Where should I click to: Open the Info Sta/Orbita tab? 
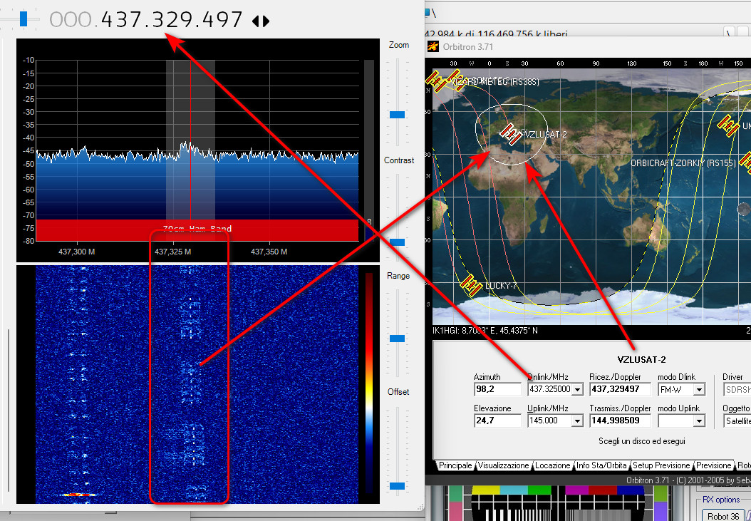(602, 465)
